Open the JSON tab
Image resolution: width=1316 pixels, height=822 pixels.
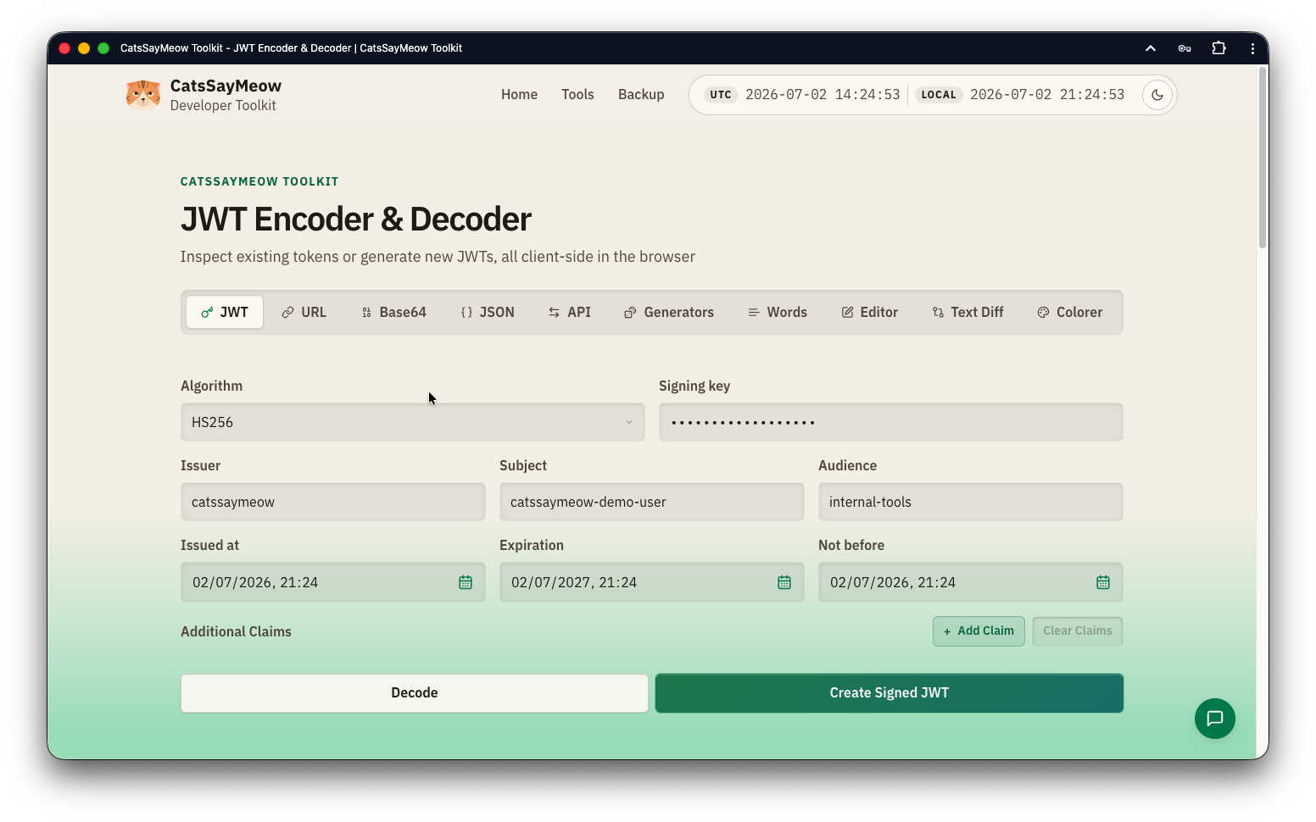coord(488,312)
